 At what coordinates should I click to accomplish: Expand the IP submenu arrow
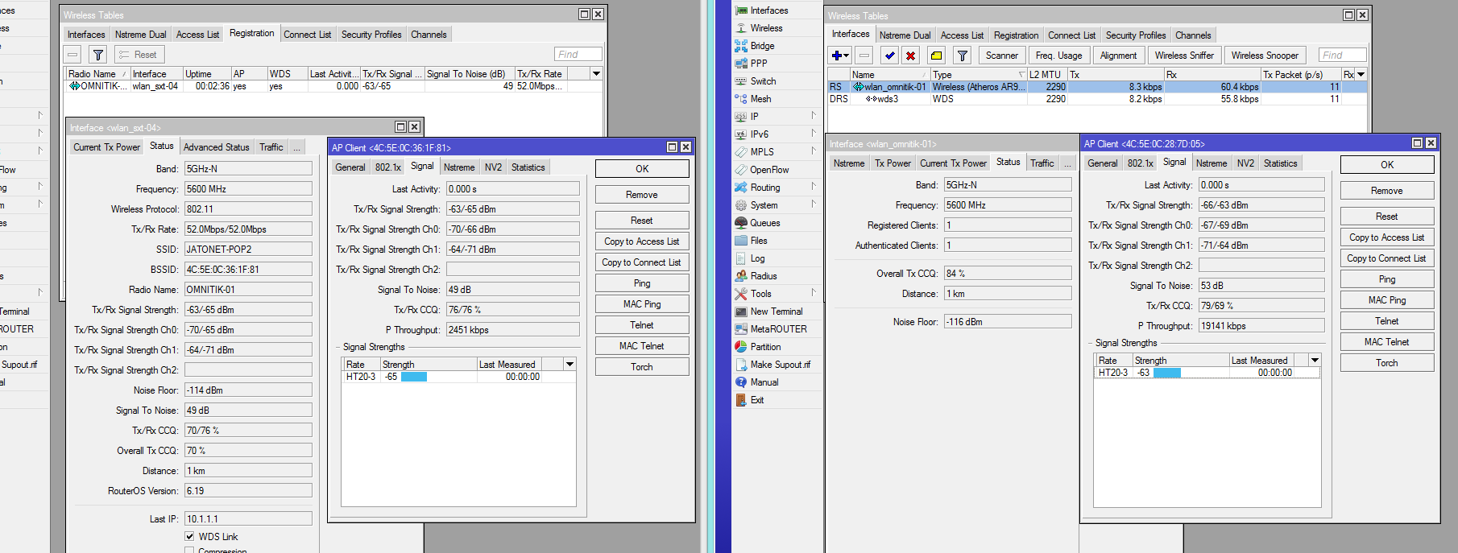tap(814, 116)
